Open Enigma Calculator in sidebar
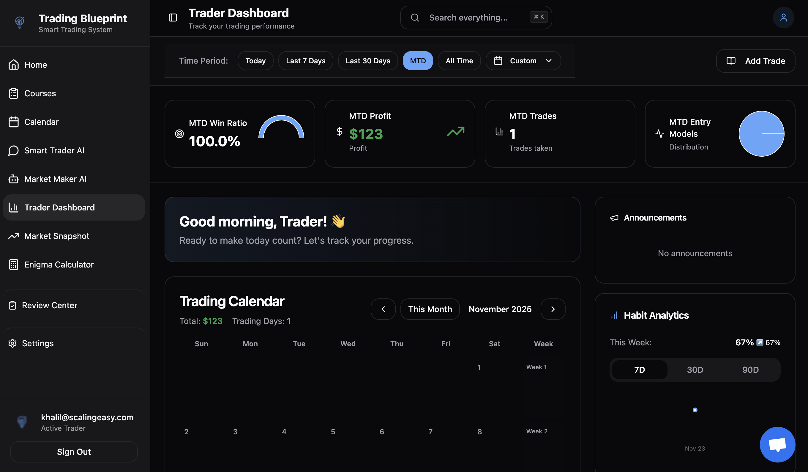Viewport: 808px width, 472px height. [x=59, y=265]
